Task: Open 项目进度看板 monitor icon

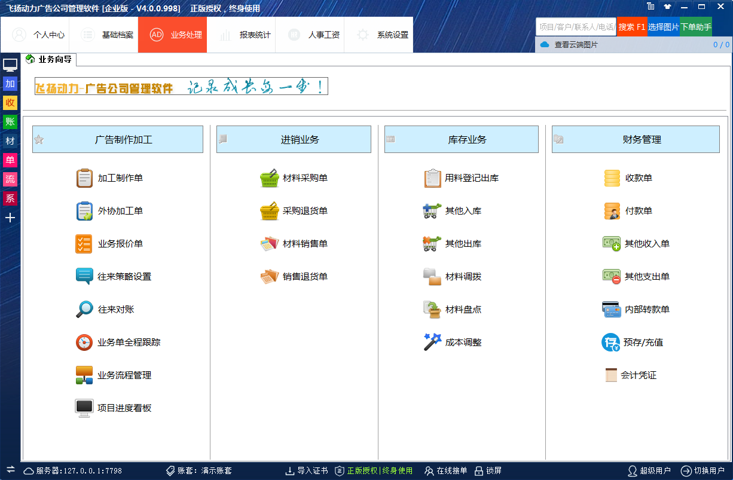Action: click(84, 408)
